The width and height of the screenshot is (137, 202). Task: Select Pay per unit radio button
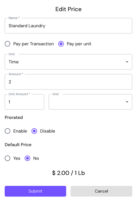(61, 44)
